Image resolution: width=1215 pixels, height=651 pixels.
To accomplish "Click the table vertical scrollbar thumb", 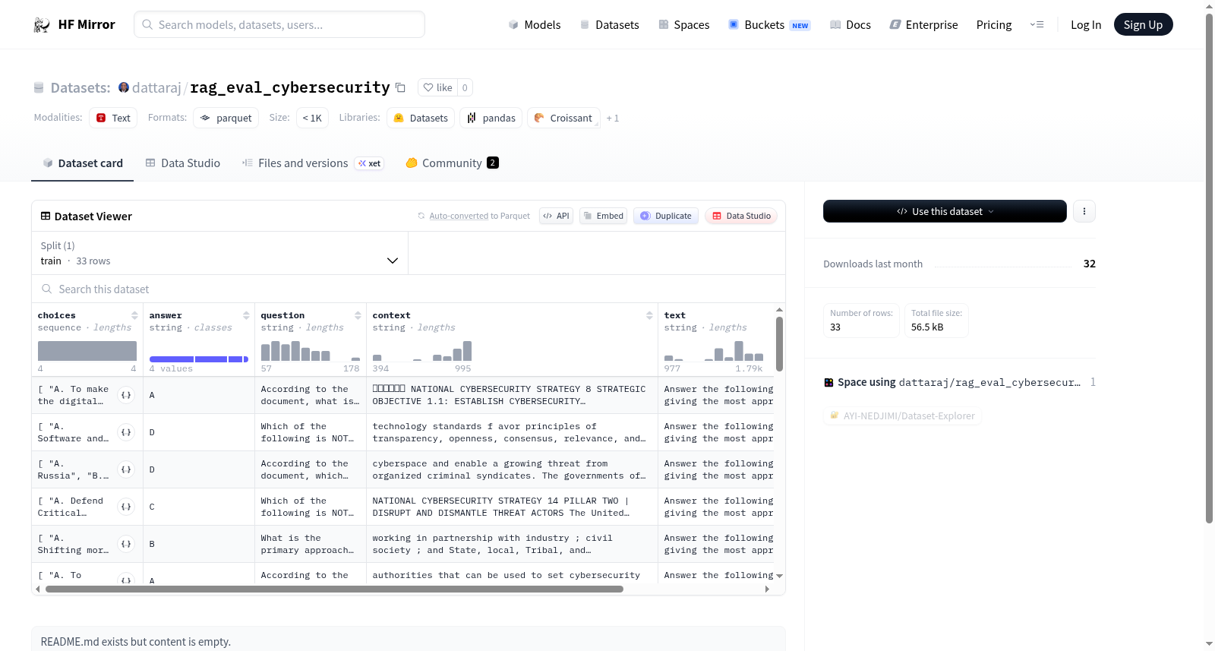I will click(x=779, y=343).
